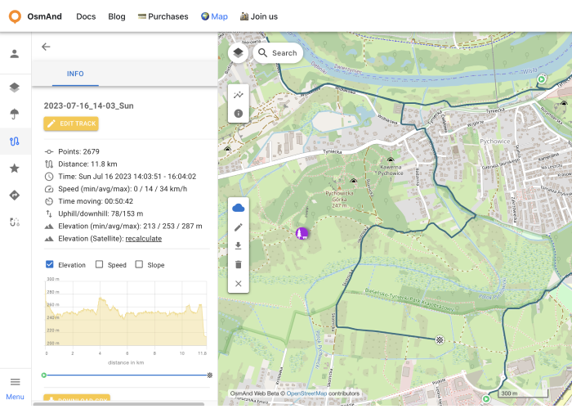Click the recalculate satellite elevation link
Image resolution: width=572 pixels, height=409 pixels.
pyautogui.click(x=143, y=238)
